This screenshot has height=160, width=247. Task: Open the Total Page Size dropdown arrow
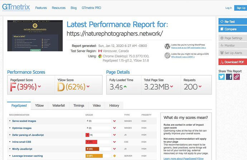click(x=172, y=87)
